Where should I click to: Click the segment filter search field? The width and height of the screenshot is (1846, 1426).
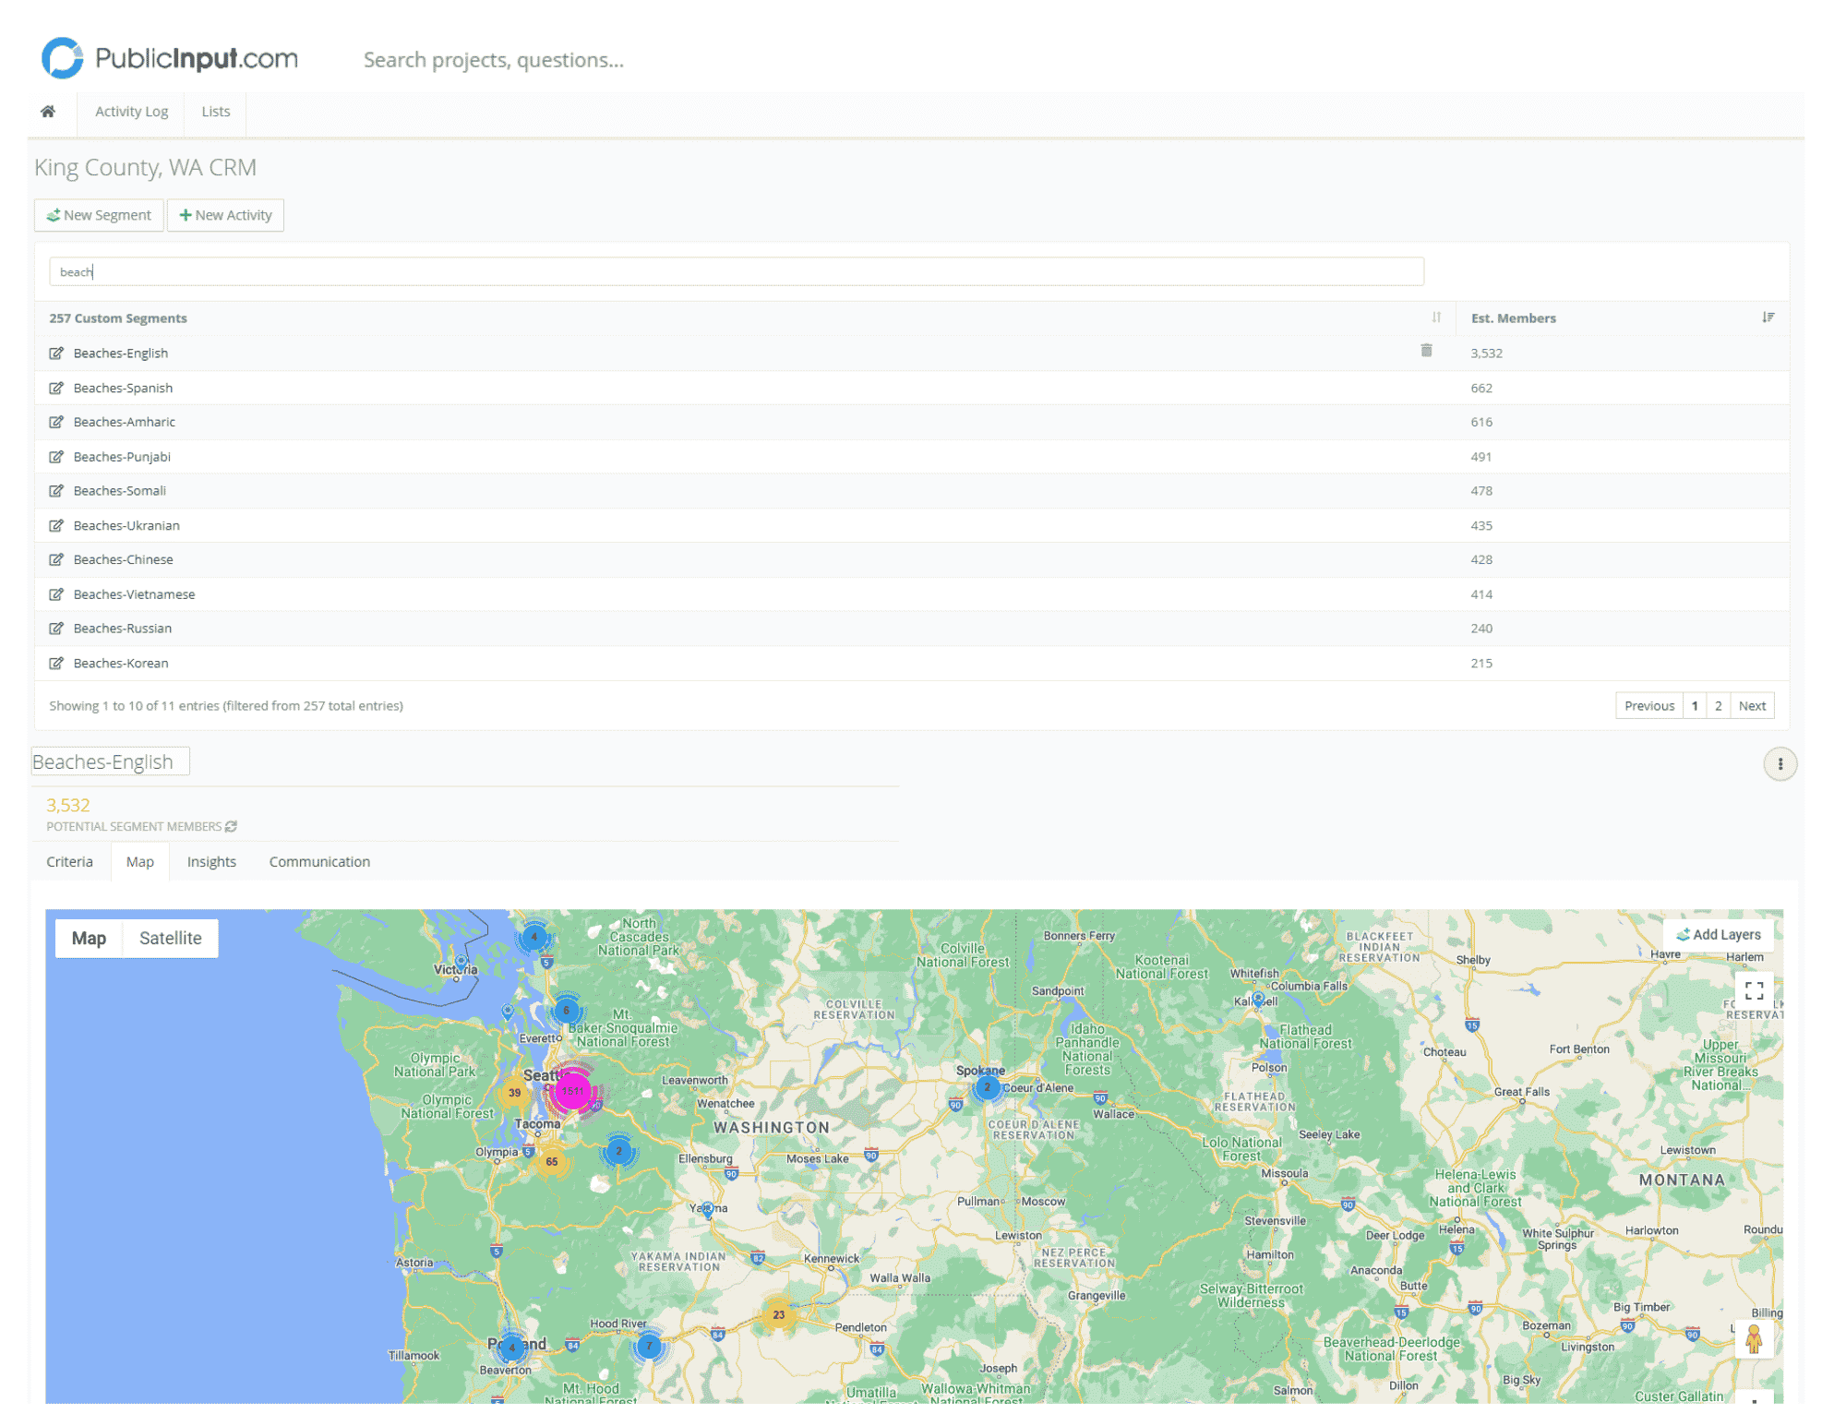pyautogui.click(x=736, y=271)
